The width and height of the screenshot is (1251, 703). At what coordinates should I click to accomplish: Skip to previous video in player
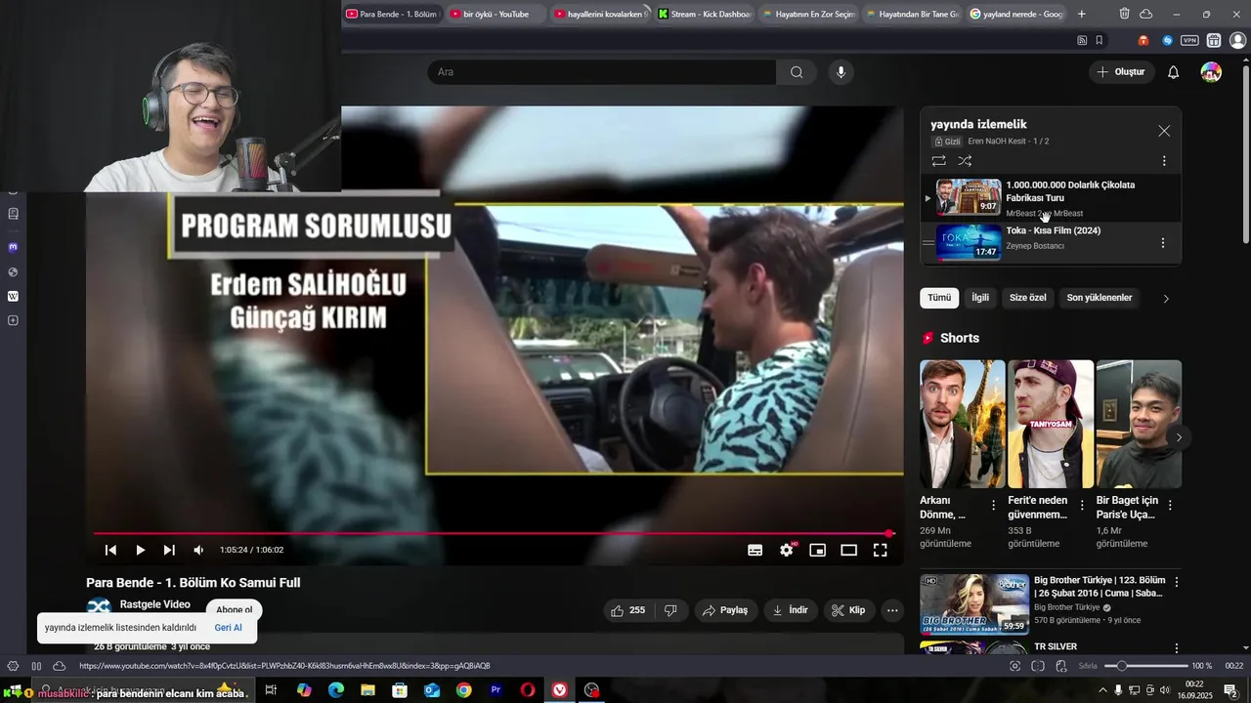click(x=110, y=550)
